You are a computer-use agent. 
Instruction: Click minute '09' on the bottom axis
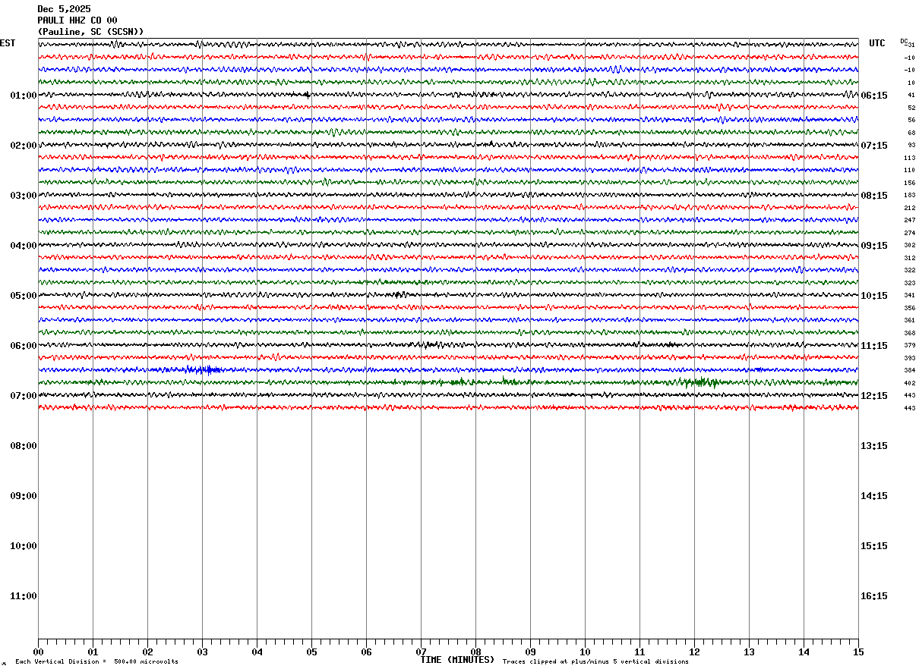(530, 652)
